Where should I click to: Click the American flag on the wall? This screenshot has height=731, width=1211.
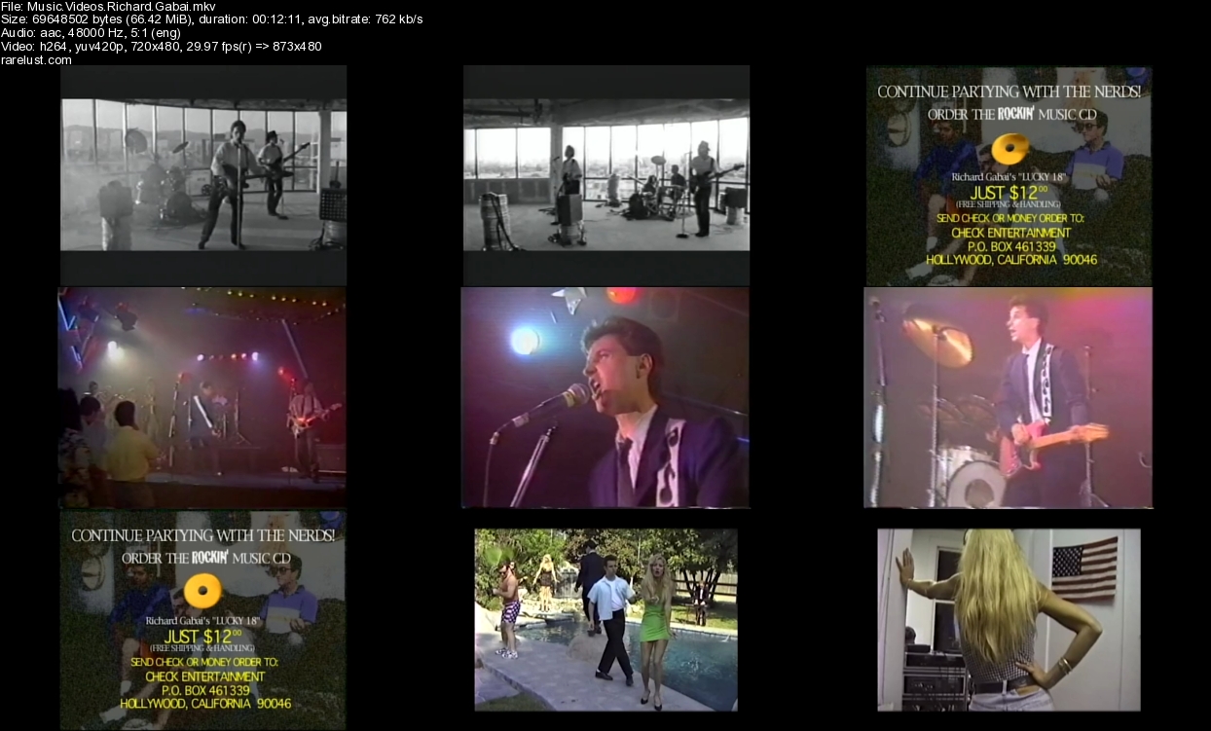tap(1084, 567)
